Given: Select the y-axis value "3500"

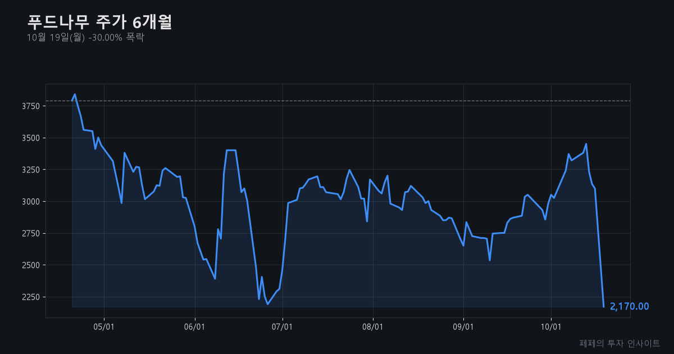Looking at the screenshot, I should 31,138.
